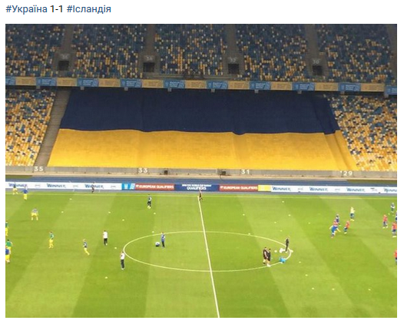Click the person inside centre circle left side
The height and width of the screenshot is (327, 404).
[163, 240]
